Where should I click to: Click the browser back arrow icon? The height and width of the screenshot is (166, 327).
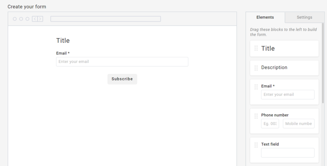point(35,19)
